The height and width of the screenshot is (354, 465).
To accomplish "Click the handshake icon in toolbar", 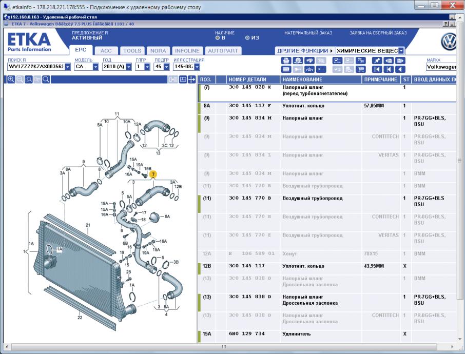I will pyautogui.click(x=309, y=61).
